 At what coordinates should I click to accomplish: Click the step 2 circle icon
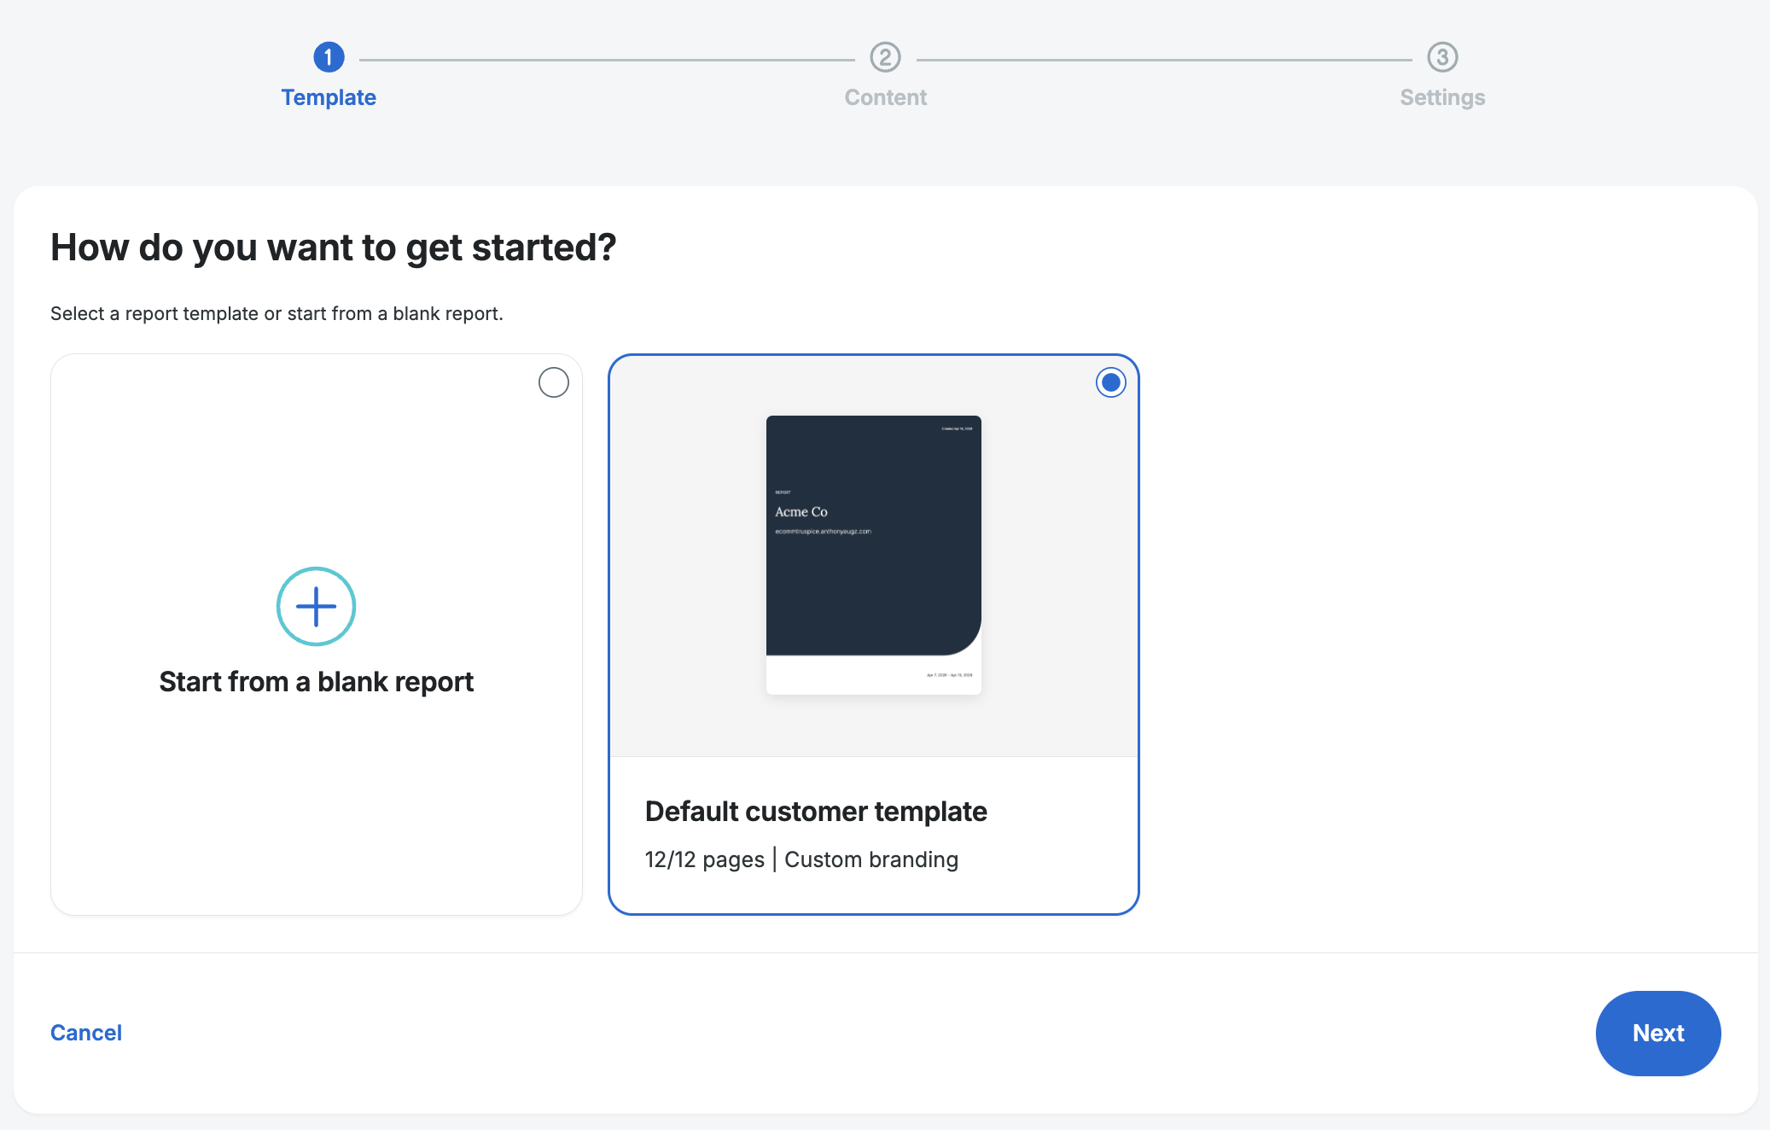tap(885, 57)
